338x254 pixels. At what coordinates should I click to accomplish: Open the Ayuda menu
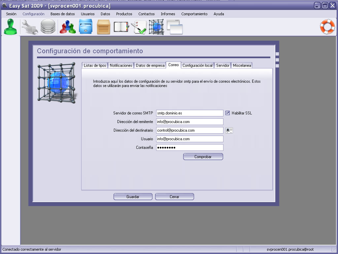pos(219,14)
